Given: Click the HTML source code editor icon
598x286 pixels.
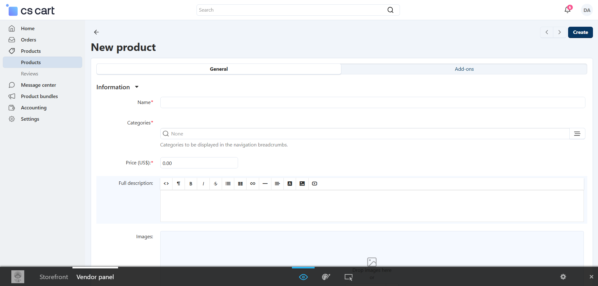Looking at the screenshot, I should click(x=166, y=184).
